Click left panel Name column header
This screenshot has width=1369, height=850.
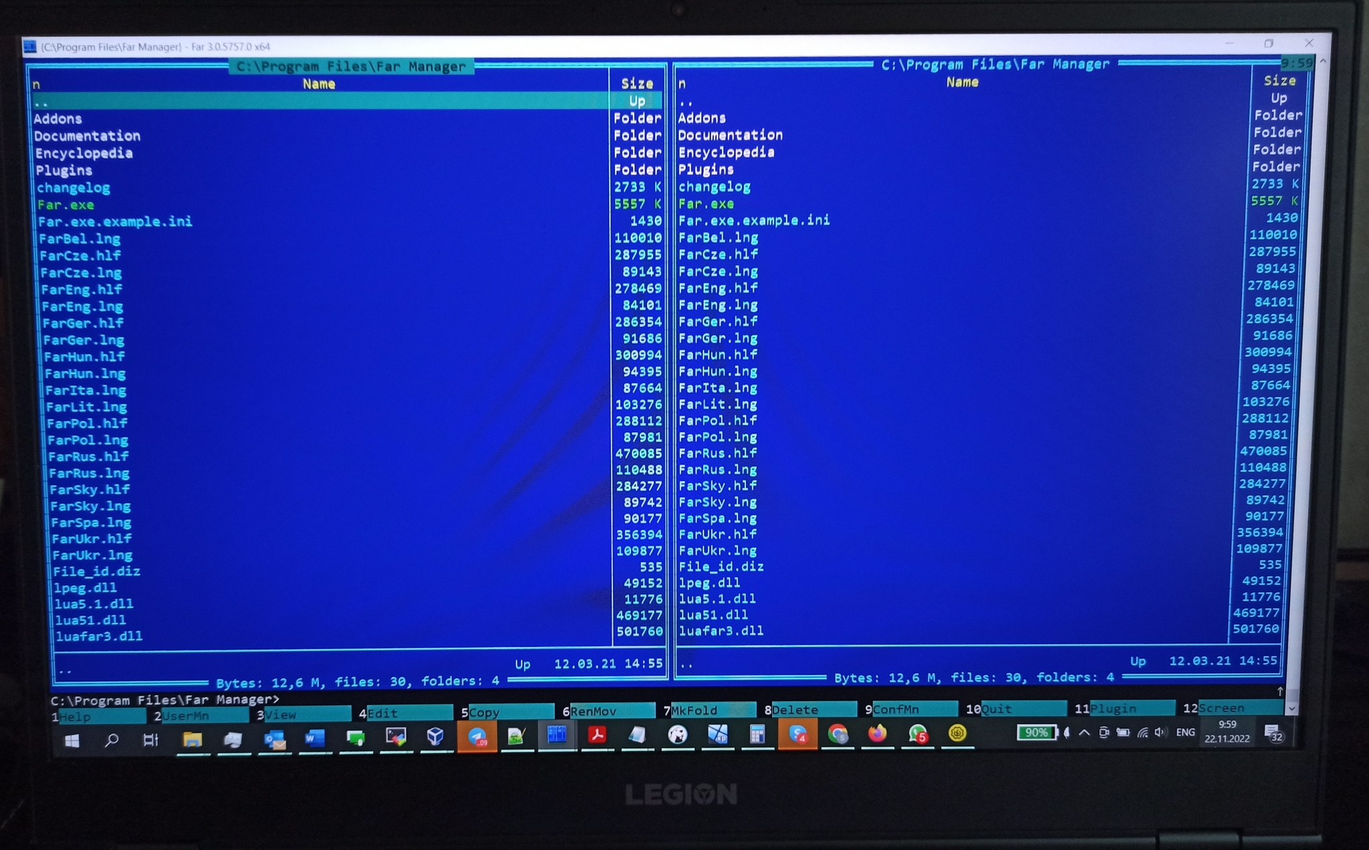click(319, 84)
